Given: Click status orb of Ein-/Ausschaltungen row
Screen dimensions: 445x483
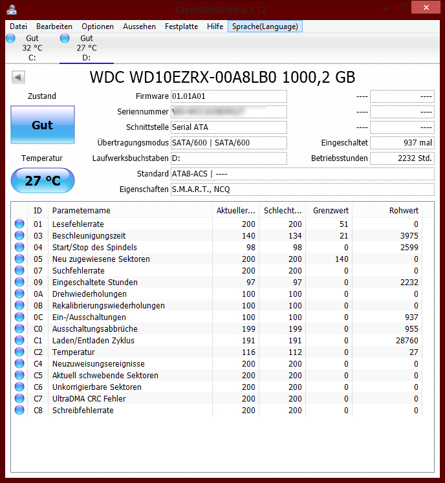Looking at the screenshot, I should pos(19,317).
